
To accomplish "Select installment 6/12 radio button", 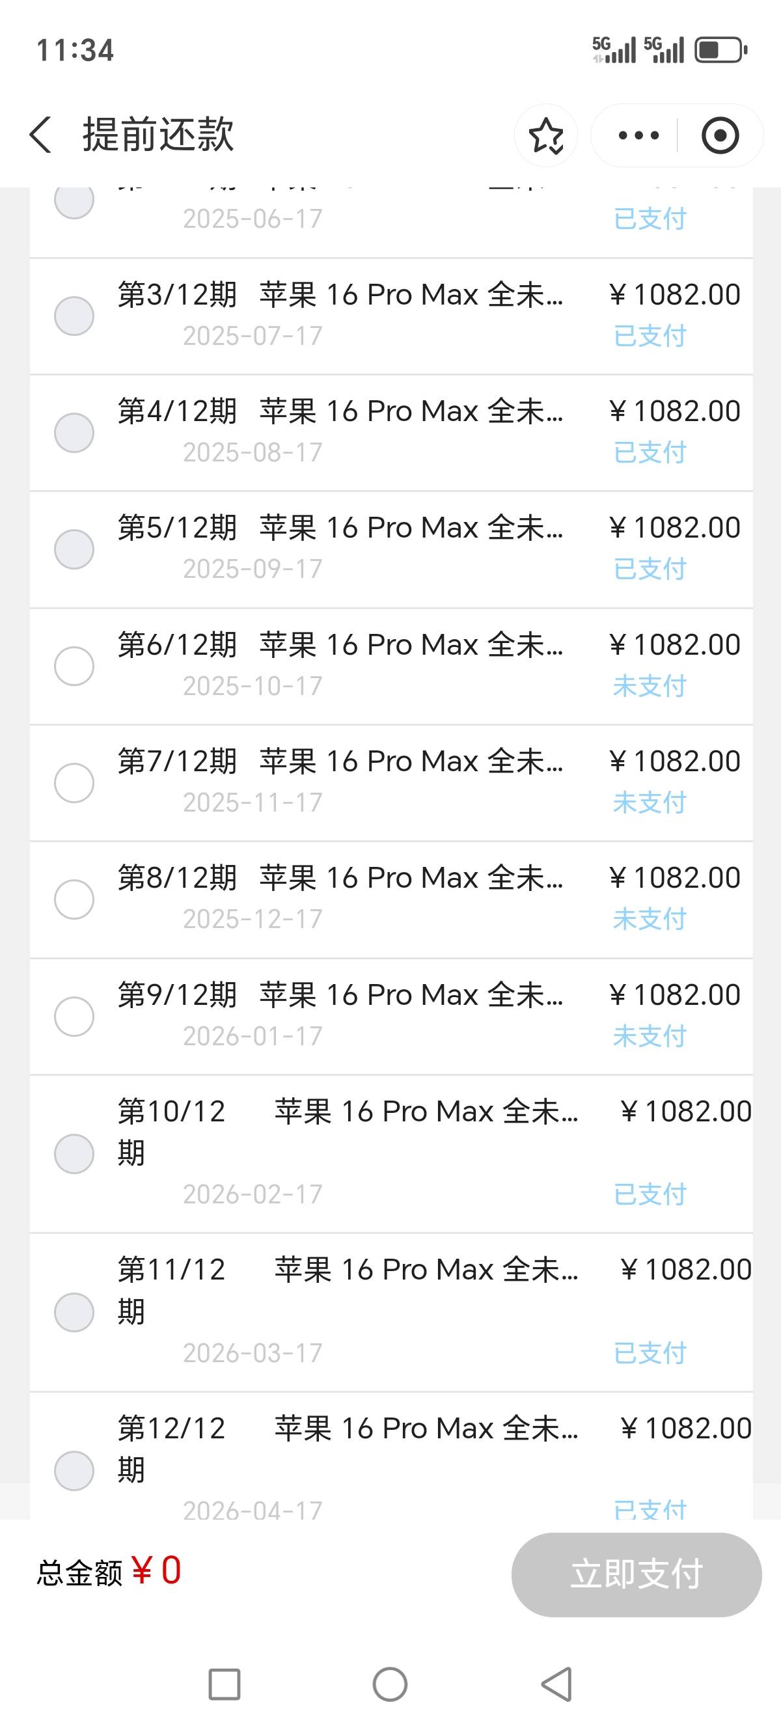I will 74,666.
